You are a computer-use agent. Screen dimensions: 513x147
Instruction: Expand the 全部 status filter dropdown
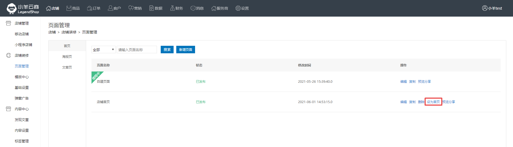[103, 50]
